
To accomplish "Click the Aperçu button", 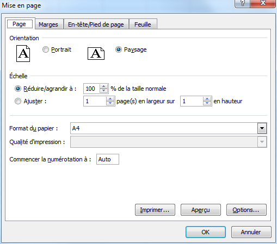I will tap(201, 210).
